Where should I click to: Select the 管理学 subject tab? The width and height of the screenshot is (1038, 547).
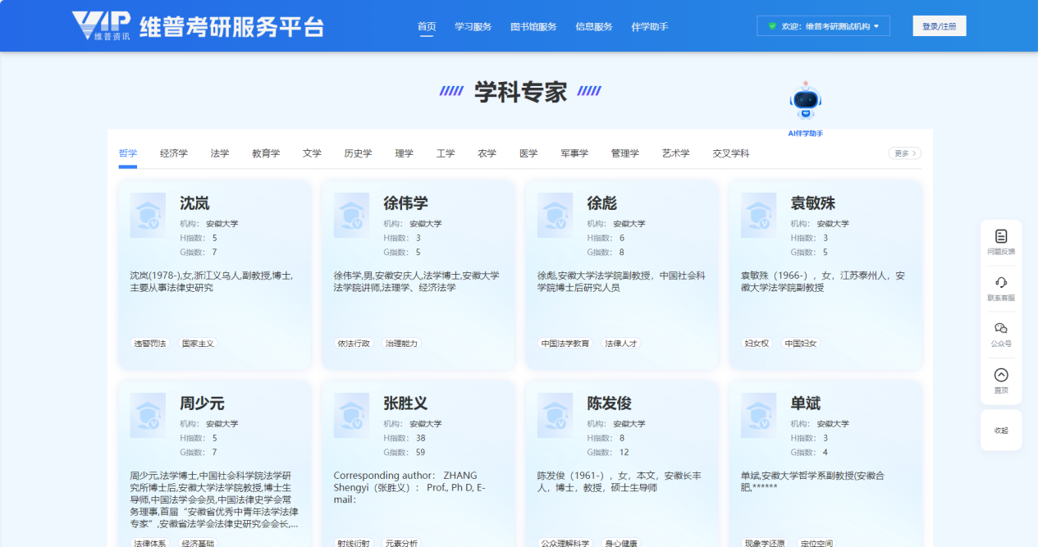pyautogui.click(x=624, y=153)
